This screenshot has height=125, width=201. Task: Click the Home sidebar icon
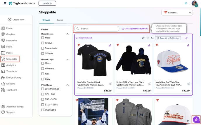(x=3, y=28)
